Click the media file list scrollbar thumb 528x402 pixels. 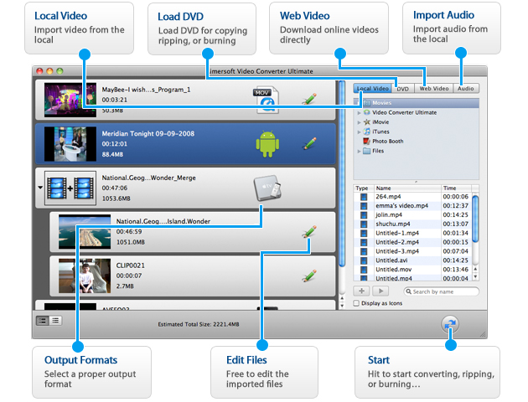(475, 219)
